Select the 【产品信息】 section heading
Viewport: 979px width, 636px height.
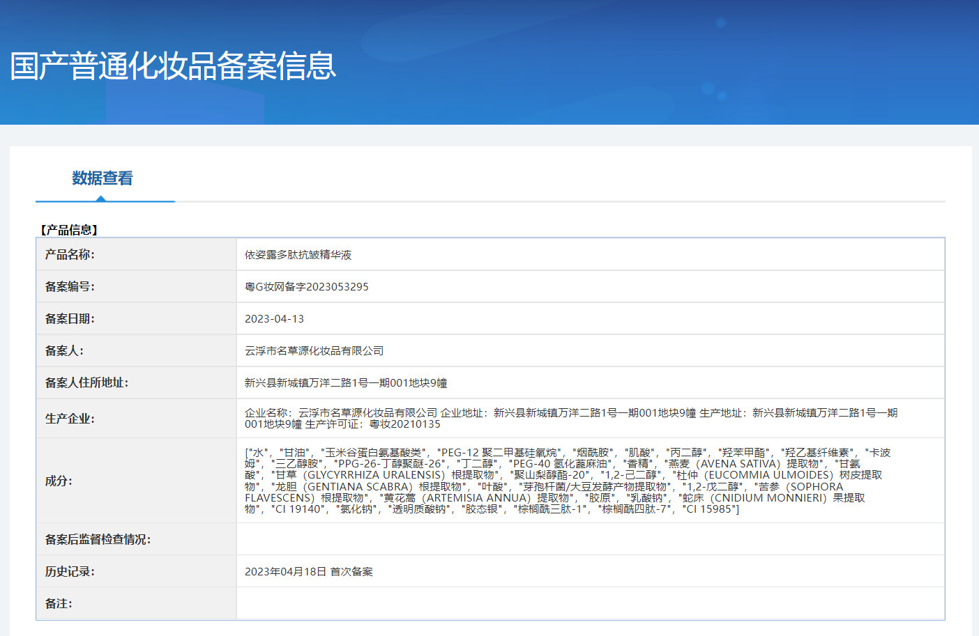(69, 230)
